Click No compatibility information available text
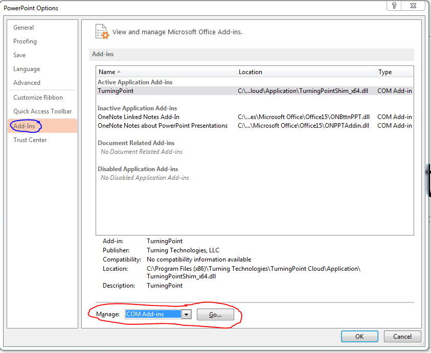 tap(199, 260)
